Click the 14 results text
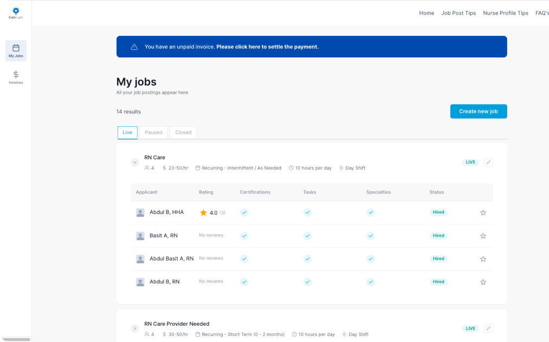The width and height of the screenshot is (549, 342). [x=129, y=112]
